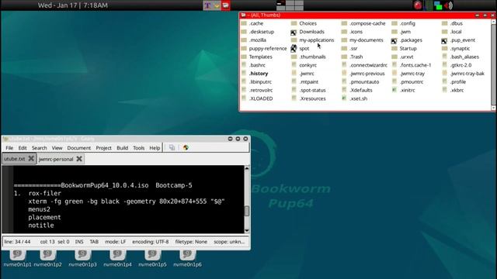Viewport: 497px width, 279px height.
Task: Click the 'notitle' line in the editor
Action: click(x=41, y=226)
